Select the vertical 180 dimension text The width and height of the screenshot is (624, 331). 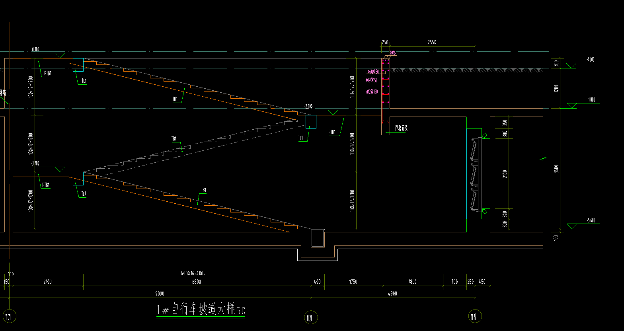556,238
